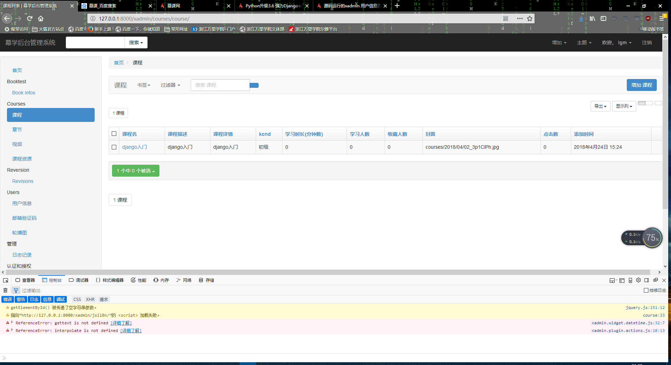Viewport: 671px width, 365px height.
Task: Open the 章节 sidebar menu item
Action: [17, 130]
